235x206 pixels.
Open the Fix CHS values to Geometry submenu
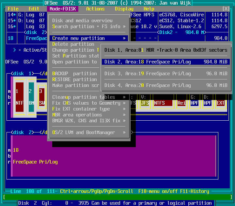pos(89,103)
